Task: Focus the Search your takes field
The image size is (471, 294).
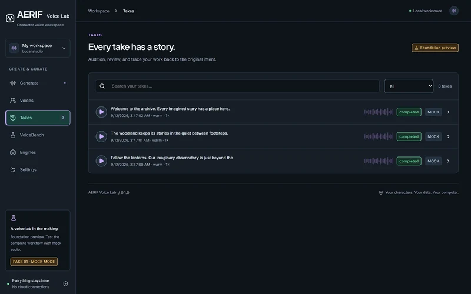Action: pyautogui.click(x=237, y=86)
